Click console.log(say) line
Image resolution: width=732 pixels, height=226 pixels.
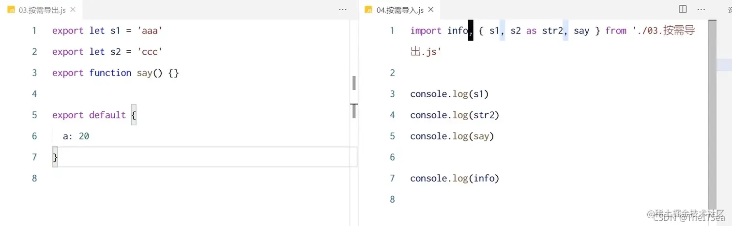pos(452,136)
